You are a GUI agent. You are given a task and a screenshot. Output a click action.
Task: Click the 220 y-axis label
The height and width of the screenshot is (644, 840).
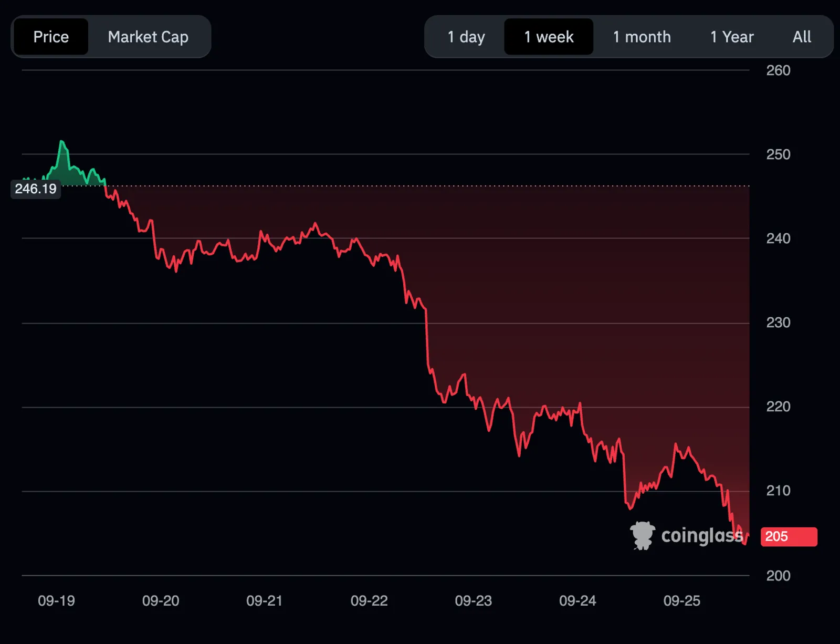pyautogui.click(x=778, y=407)
